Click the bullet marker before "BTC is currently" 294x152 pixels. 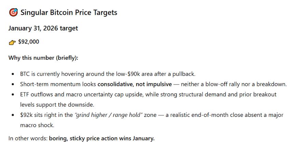click(x=13, y=74)
